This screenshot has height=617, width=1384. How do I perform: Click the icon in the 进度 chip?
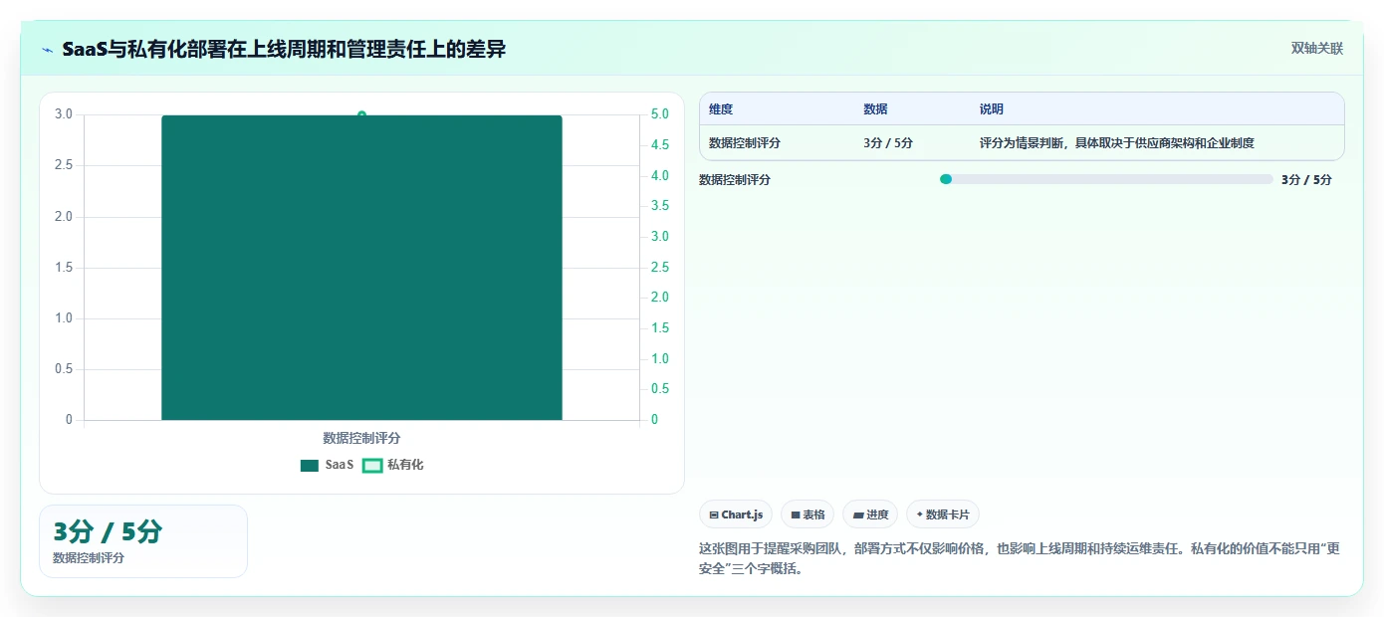(858, 514)
